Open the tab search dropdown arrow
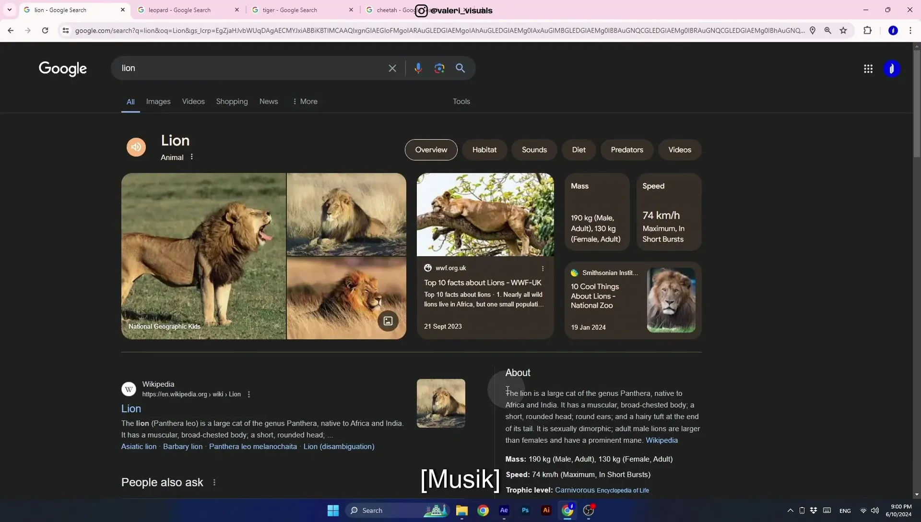921x522 pixels. pyautogui.click(x=9, y=10)
